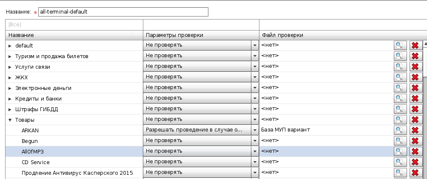The image size is (427, 179).
Task: Clear check file for default row
Action: pyautogui.click(x=415, y=45)
